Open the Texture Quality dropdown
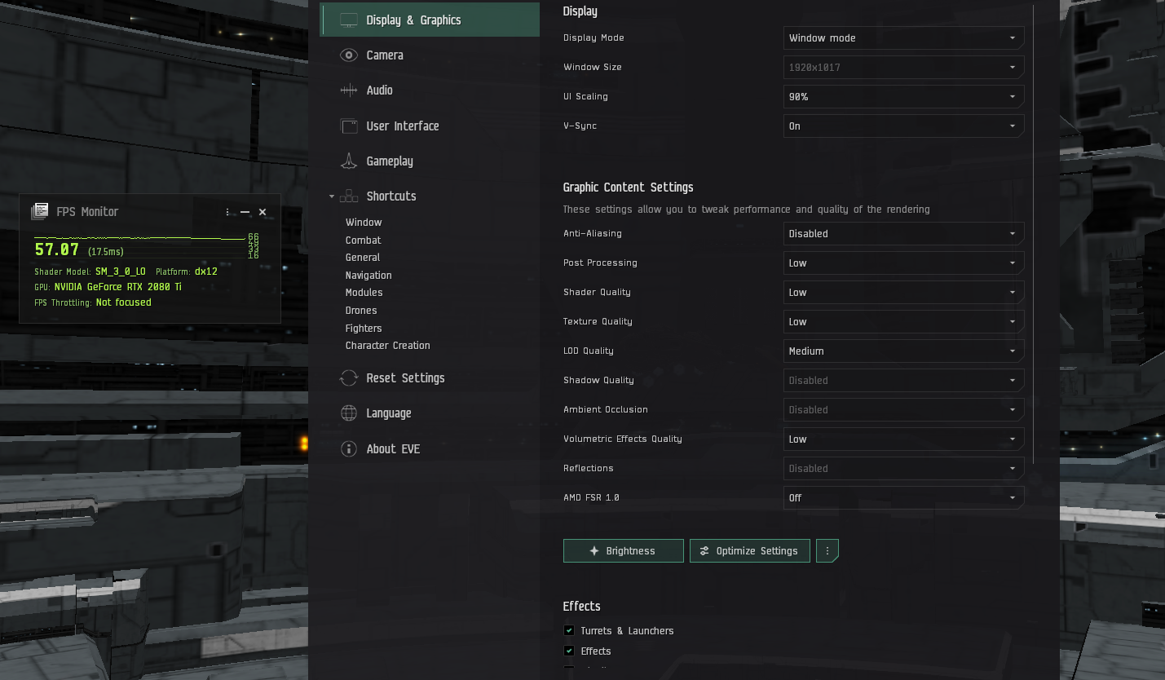This screenshot has width=1165, height=680. pos(903,322)
